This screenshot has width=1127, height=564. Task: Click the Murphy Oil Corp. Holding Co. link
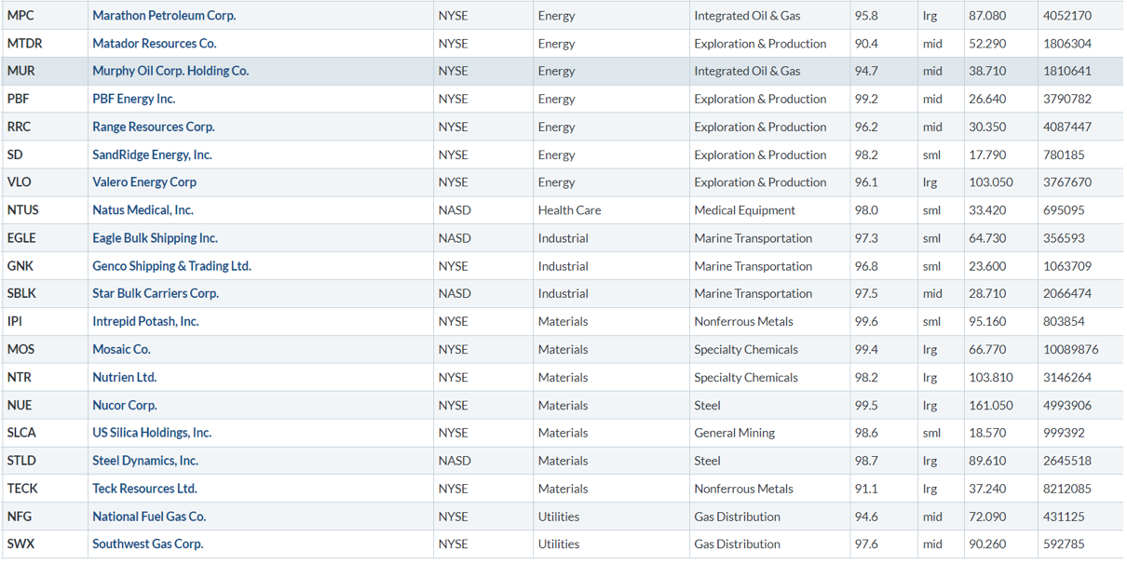coord(170,71)
